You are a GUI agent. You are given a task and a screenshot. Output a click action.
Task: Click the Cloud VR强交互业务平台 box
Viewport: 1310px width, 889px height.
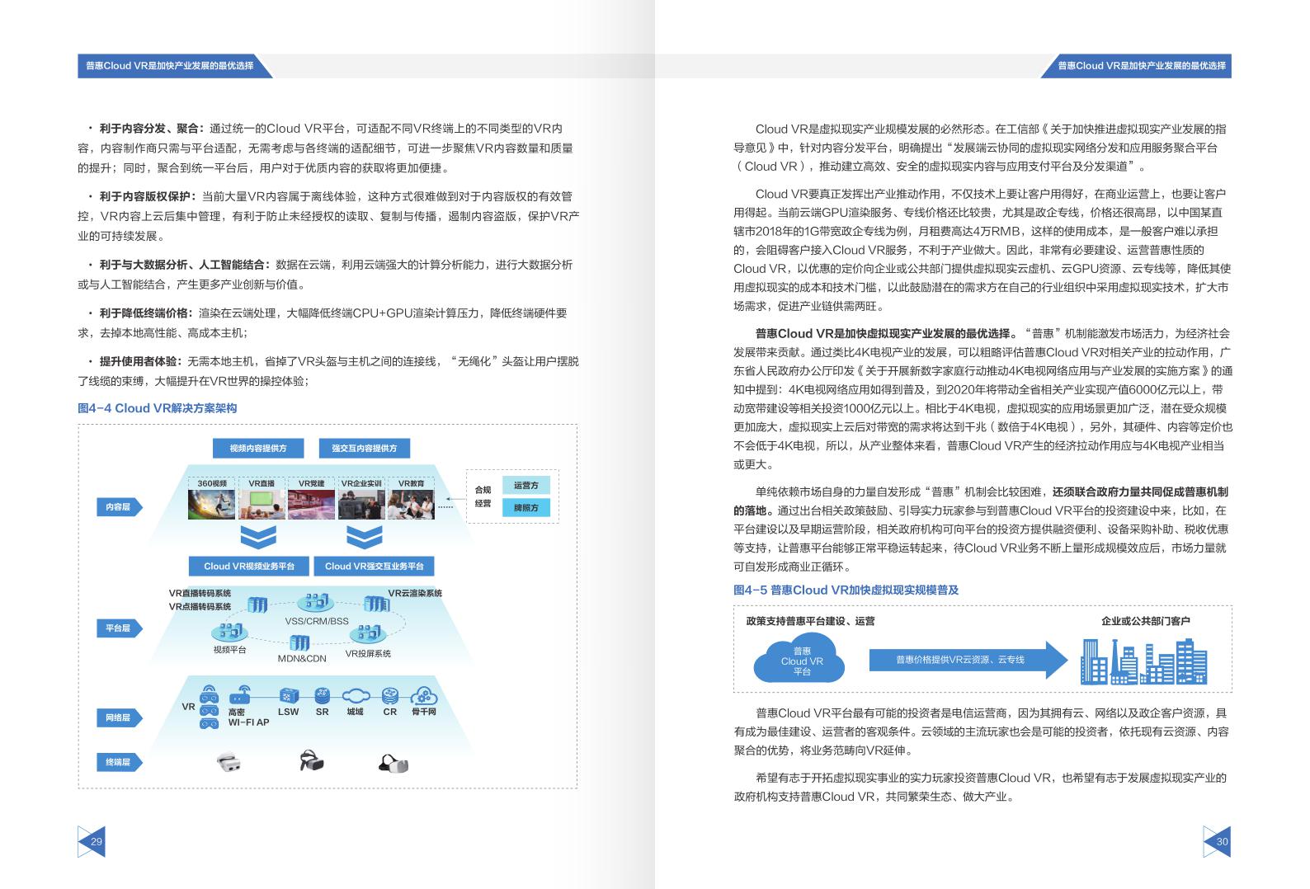[x=374, y=566]
